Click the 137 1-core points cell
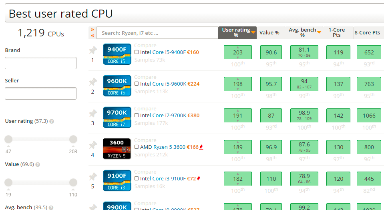Viewport: 384px width, 210px height. point(338,84)
